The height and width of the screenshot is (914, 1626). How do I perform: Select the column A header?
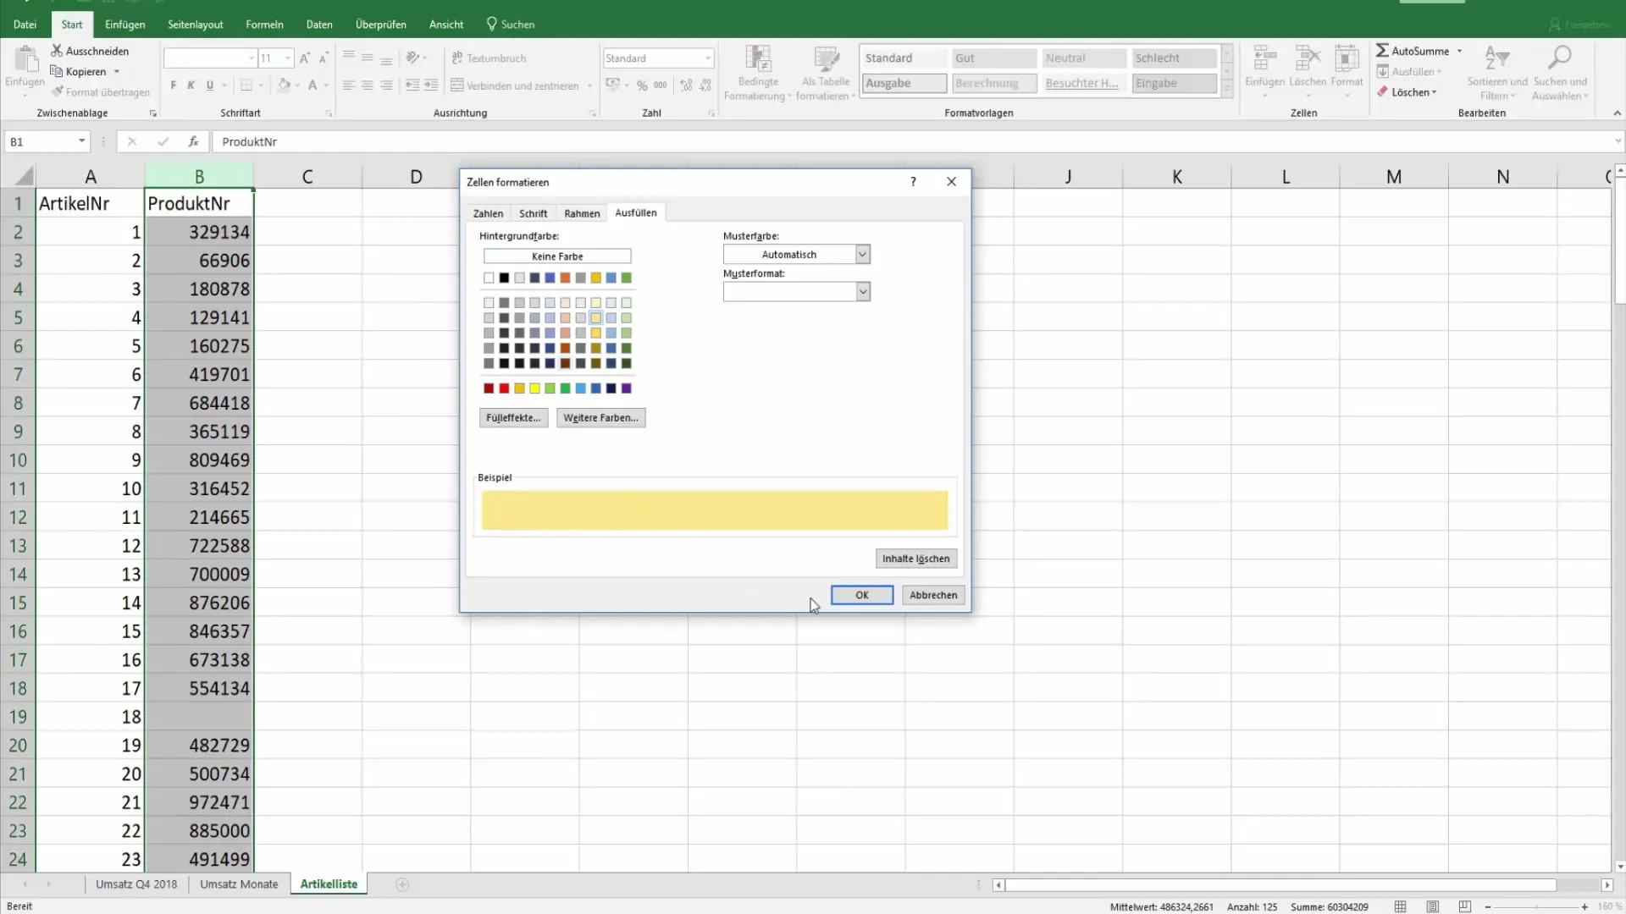(x=91, y=177)
